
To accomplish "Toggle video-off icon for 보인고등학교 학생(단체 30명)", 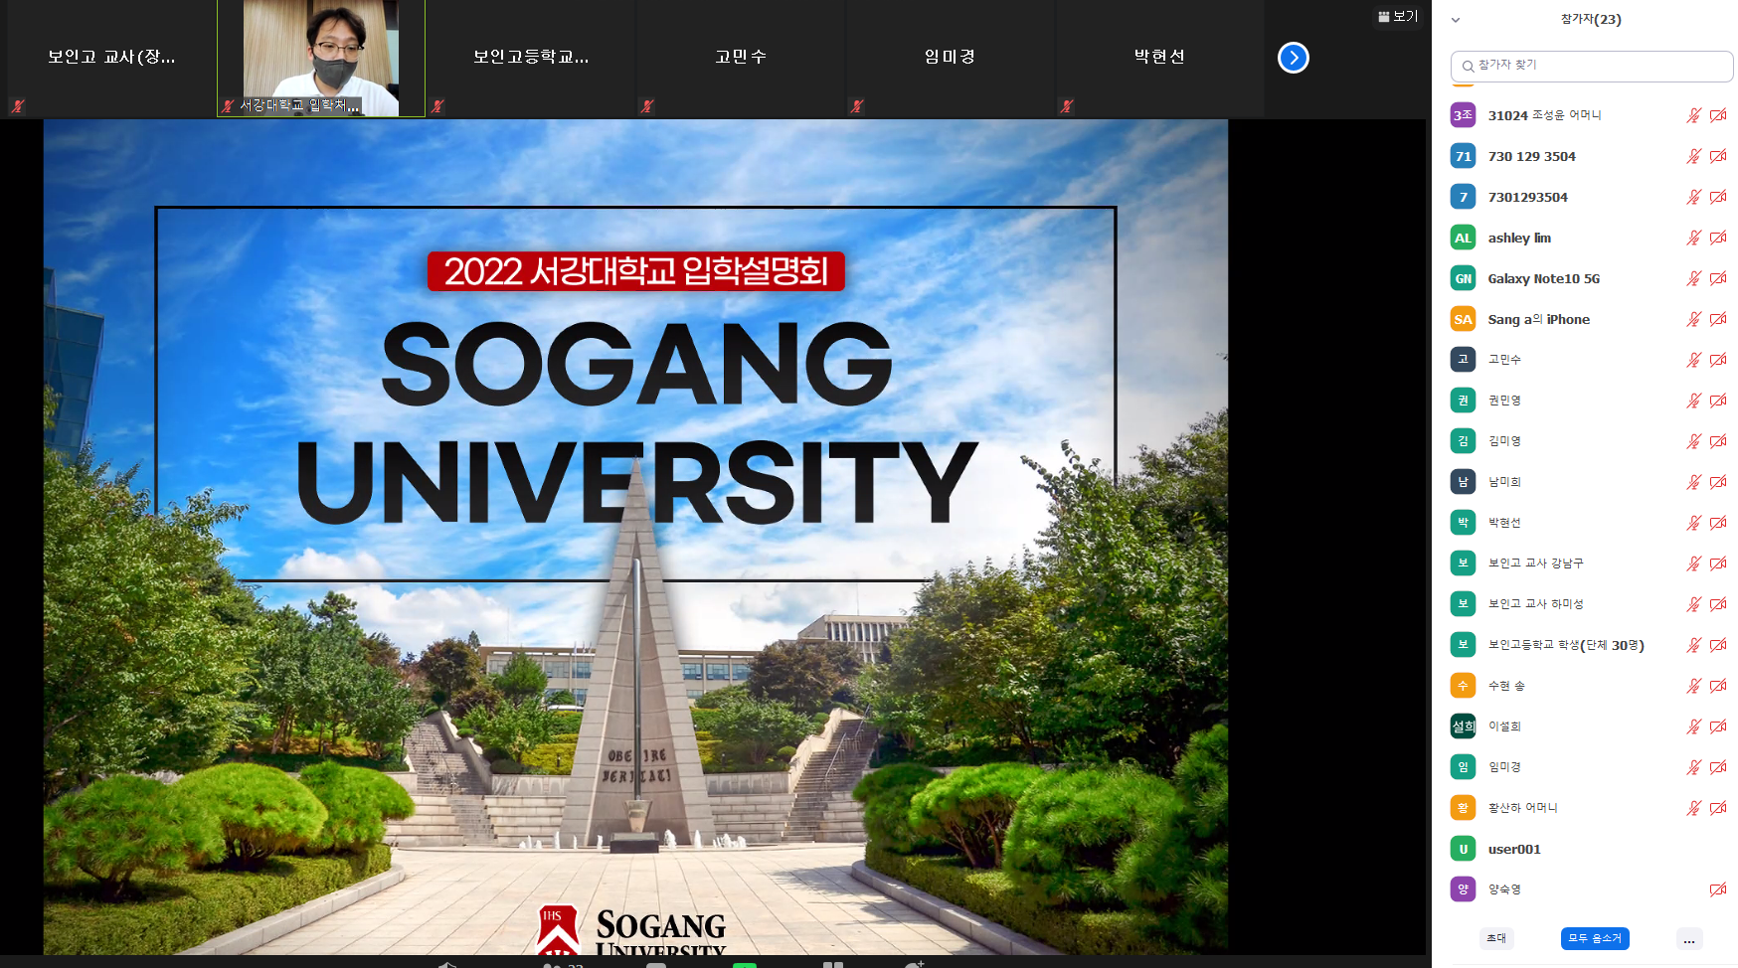I will 1718,645.
